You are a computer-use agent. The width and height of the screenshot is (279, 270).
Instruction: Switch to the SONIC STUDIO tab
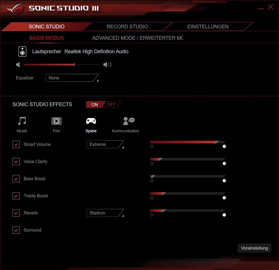pos(47,27)
